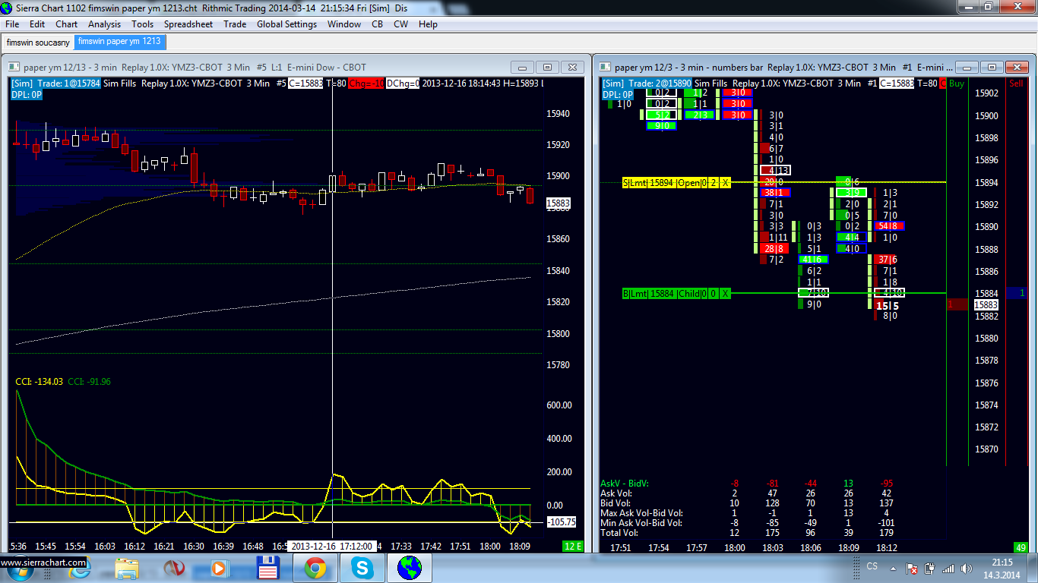The height and width of the screenshot is (583, 1038).
Task: Click the sell quantity 1 cell at 15884
Action: 1016,293
